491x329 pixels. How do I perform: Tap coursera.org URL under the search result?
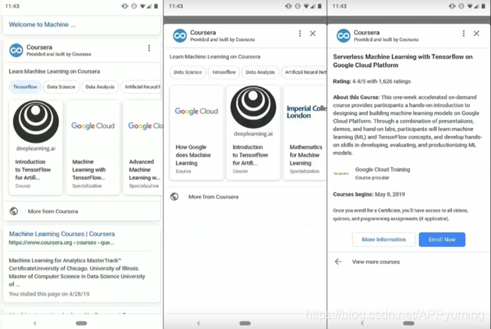[x=62, y=242]
